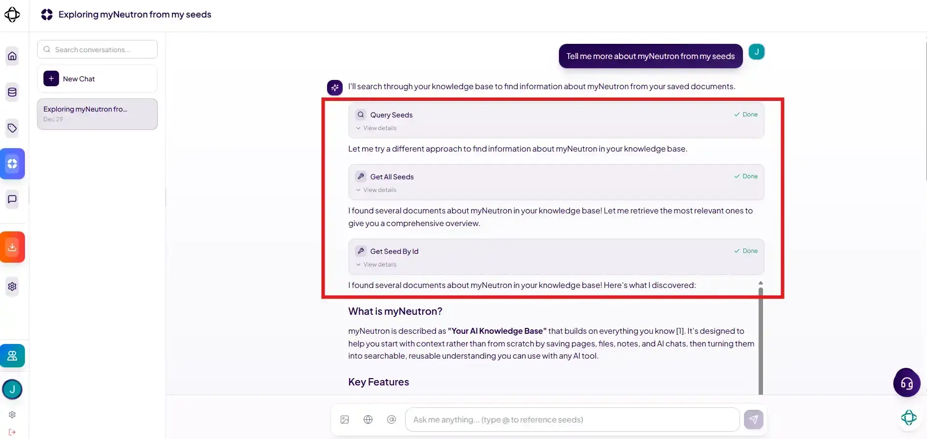927x439 pixels.
Task: Click the small settings cog near bottom
Action: [x=12, y=415]
